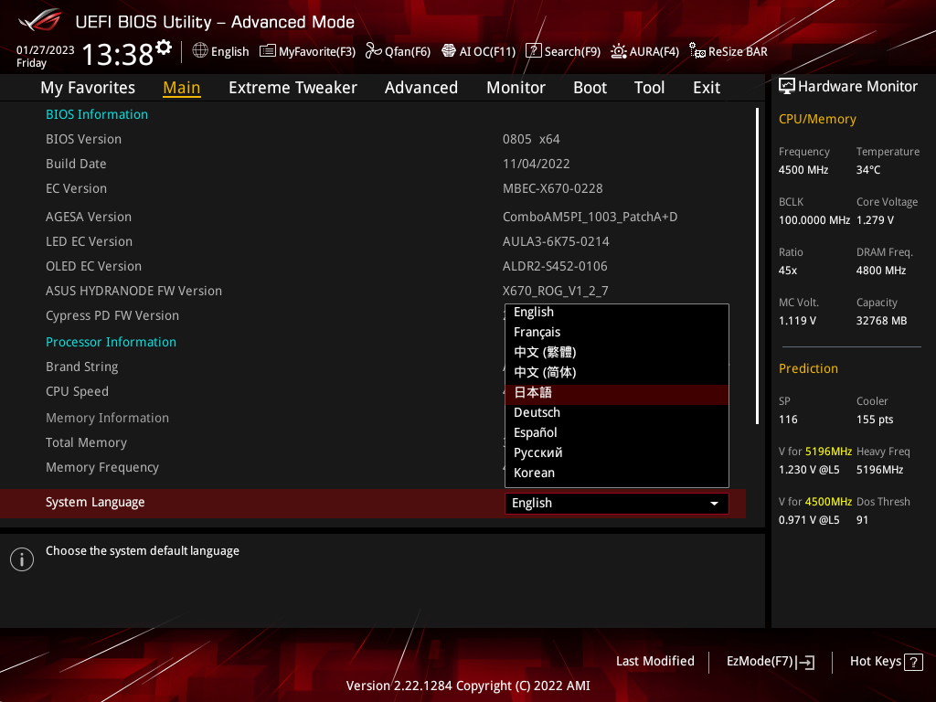Click LED EC value AULA3-6K75-0214
Screen dimensions: 936x702
556,241
